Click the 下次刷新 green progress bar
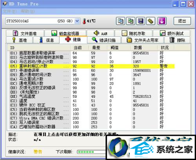This screenshot has height=160, width=196. [x=91, y=152]
